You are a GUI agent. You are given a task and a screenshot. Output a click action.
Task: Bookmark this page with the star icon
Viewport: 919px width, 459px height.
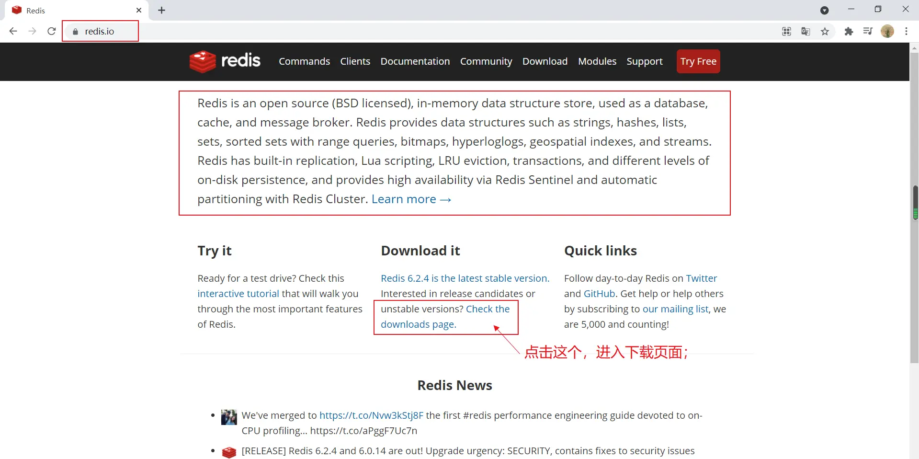click(825, 32)
